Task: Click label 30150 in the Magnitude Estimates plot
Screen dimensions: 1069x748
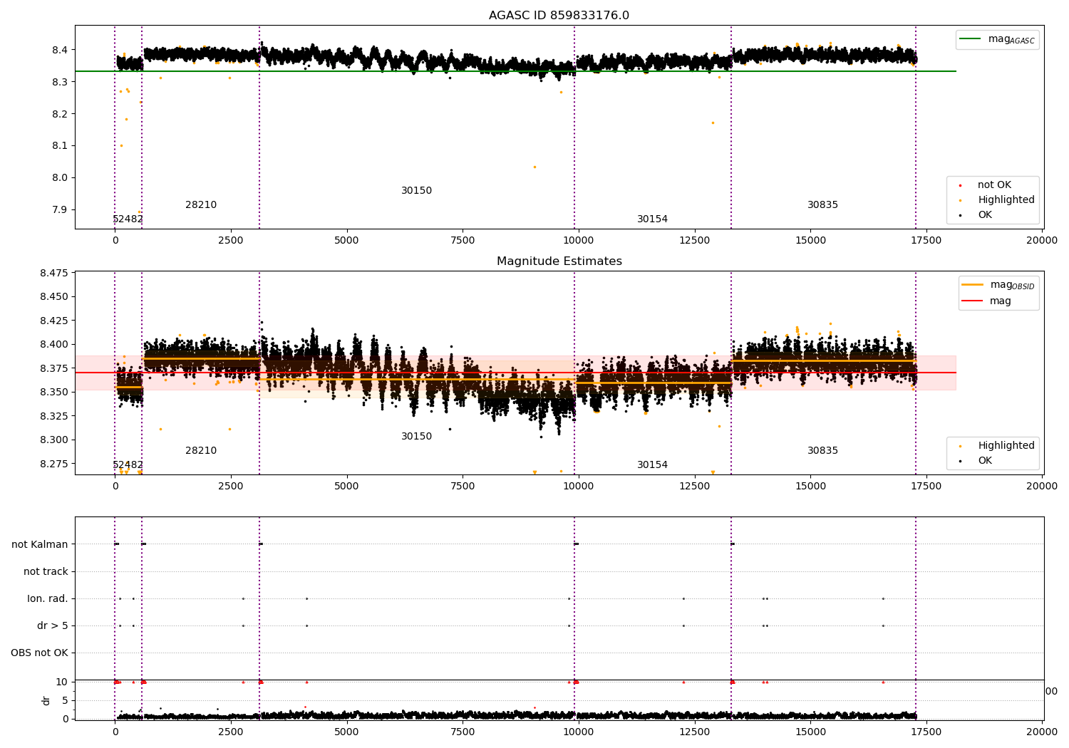Action: coord(417,437)
